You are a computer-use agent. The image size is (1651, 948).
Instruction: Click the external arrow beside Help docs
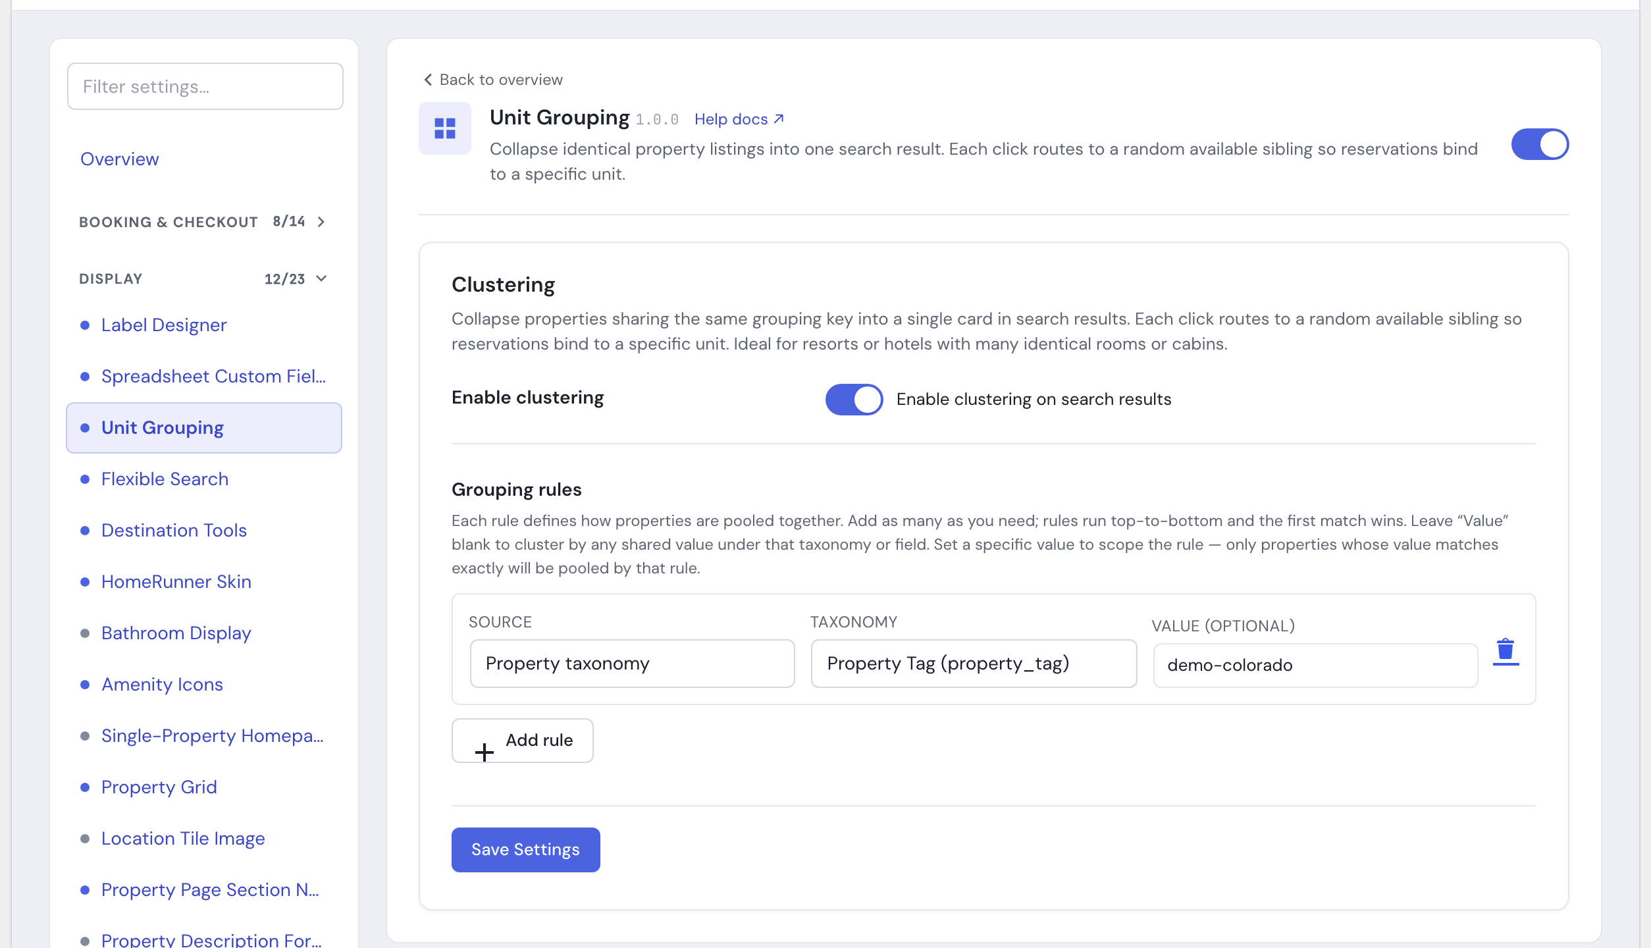click(x=779, y=118)
